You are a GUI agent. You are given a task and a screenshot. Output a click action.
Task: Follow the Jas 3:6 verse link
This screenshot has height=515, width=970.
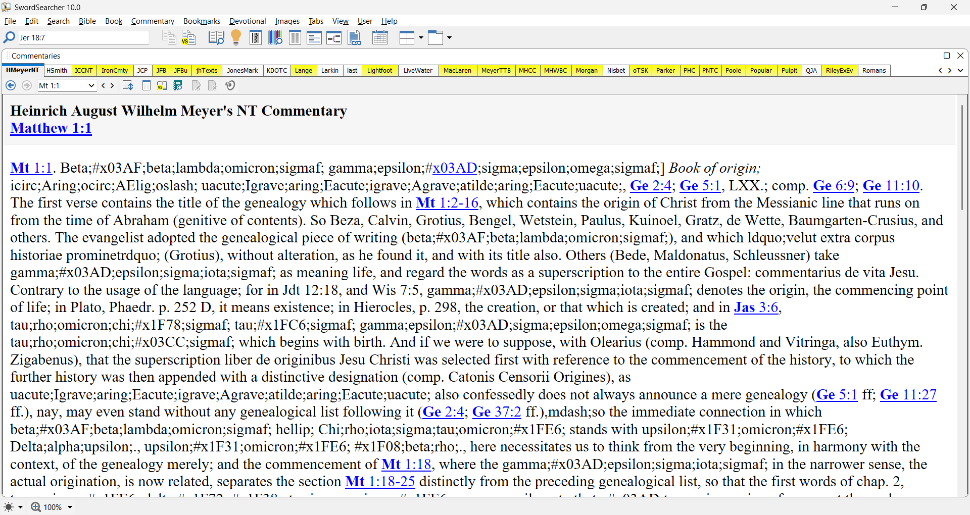click(756, 307)
